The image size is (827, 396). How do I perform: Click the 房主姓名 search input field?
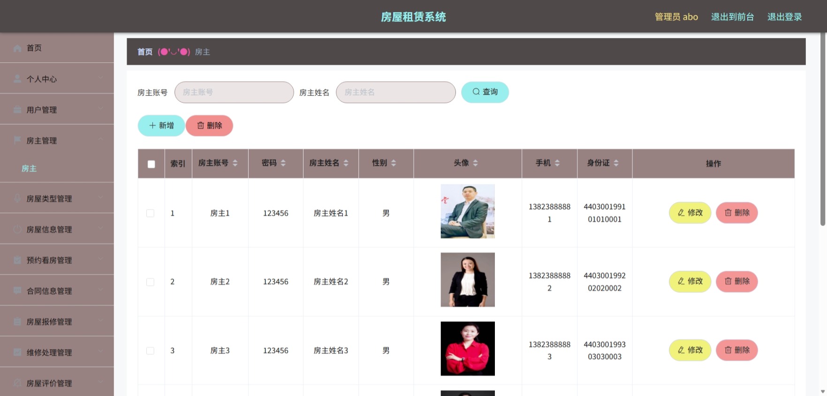point(396,92)
